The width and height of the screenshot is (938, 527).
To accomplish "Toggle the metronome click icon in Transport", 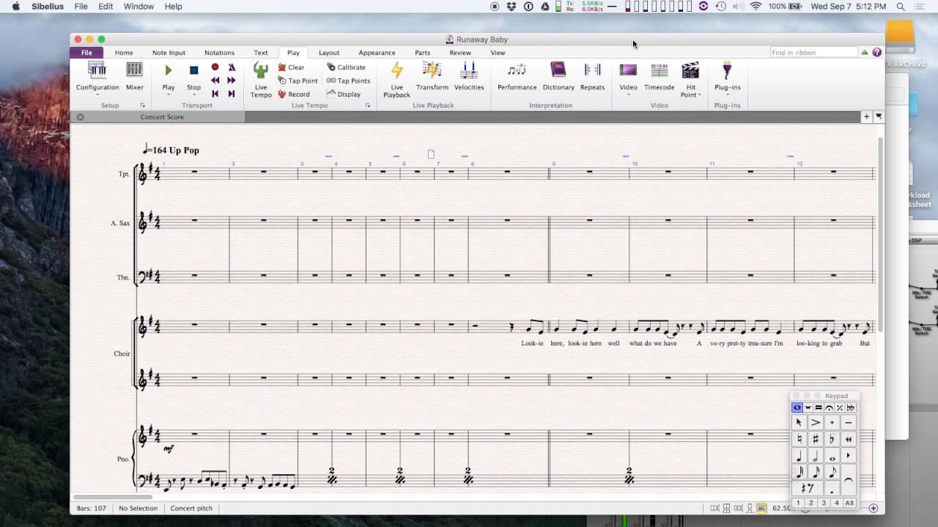I will (x=232, y=67).
